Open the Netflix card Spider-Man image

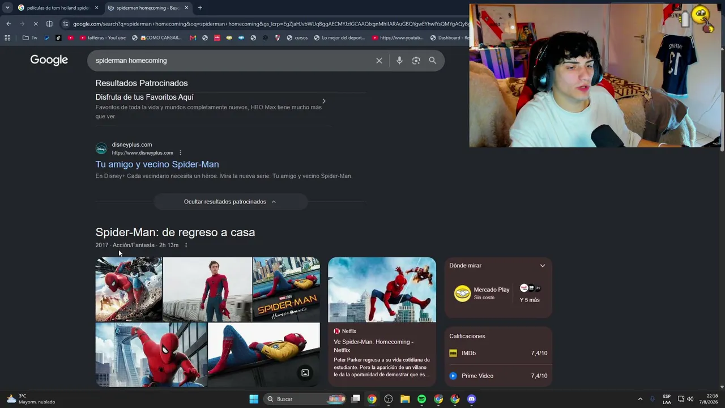[382, 290]
